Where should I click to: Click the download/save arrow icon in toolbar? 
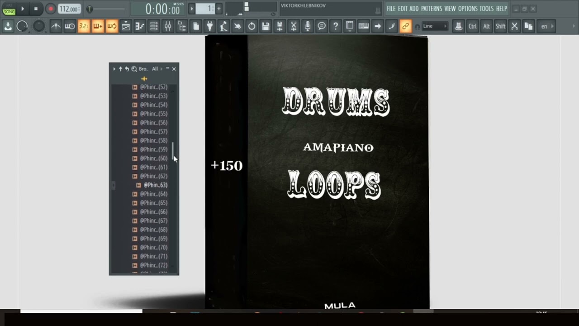[x=8, y=26]
